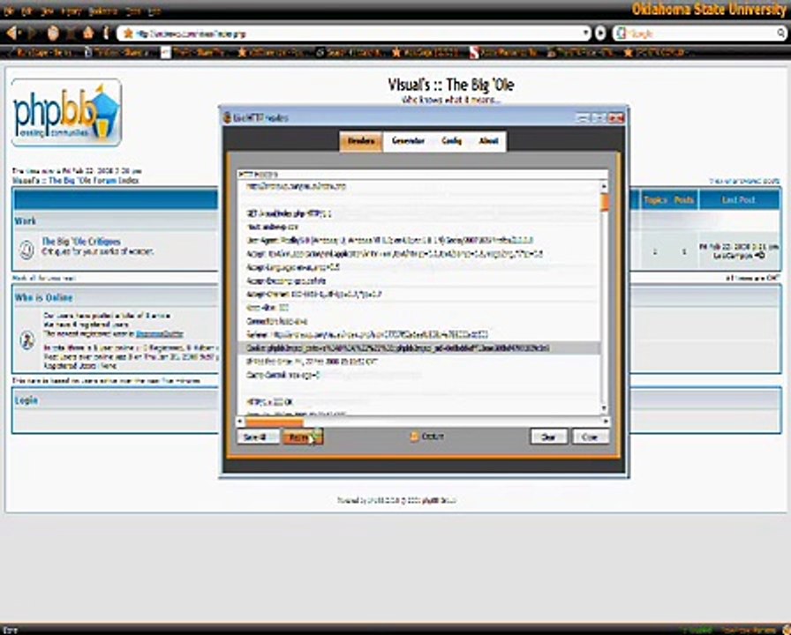
Task: Open the History menu
Action: [x=70, y=11]
